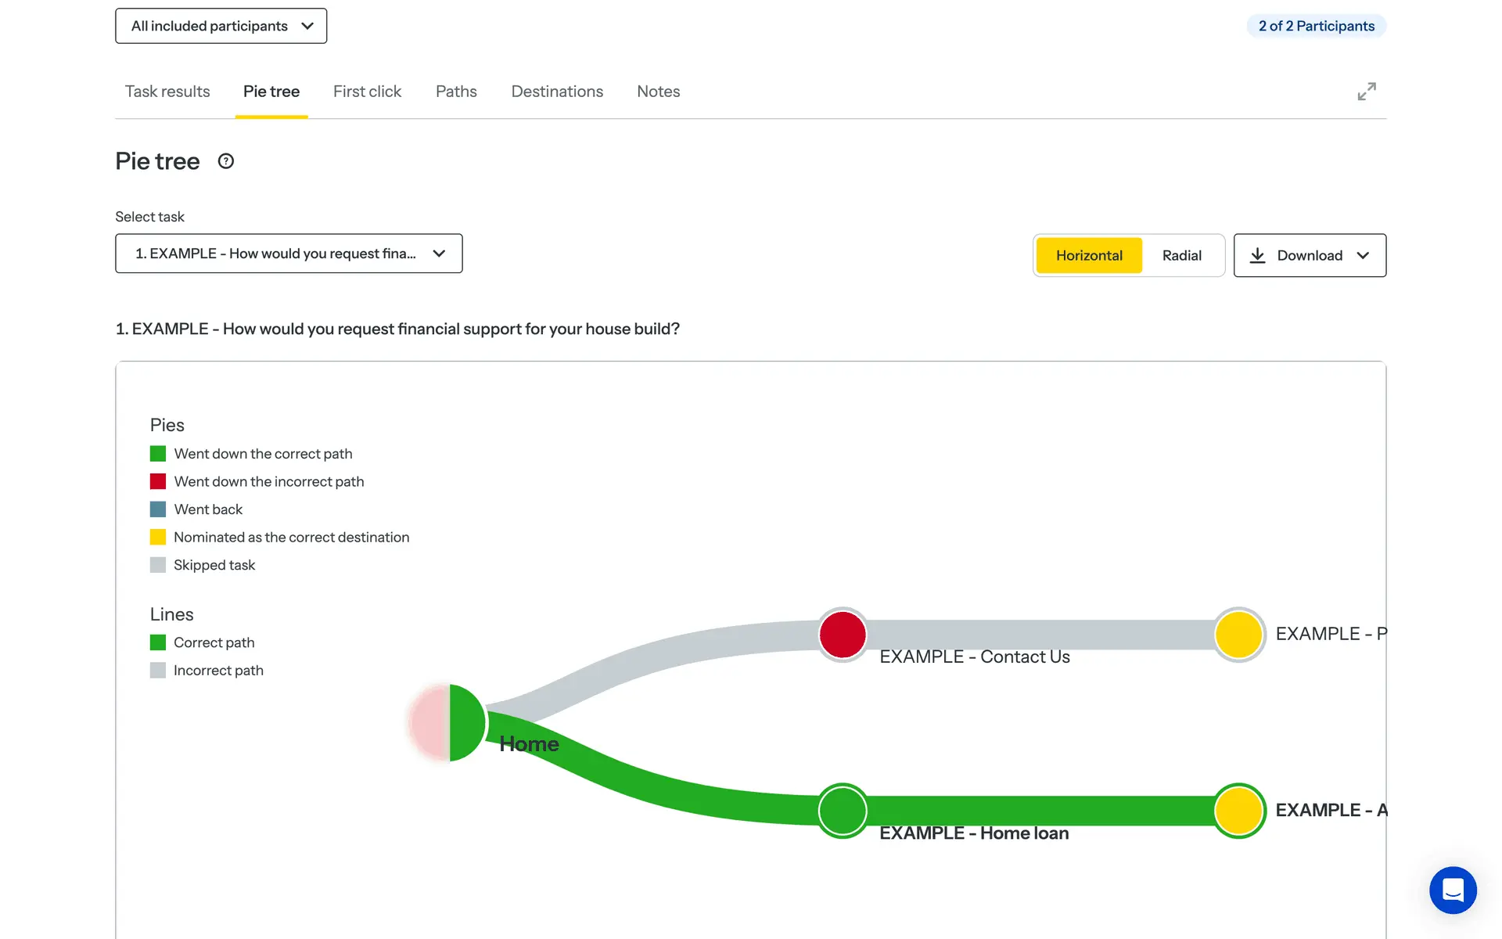This screenshot has width=1502, height=939.
Task: Switch to the Task results tab
Action: [x=167, y=92]
